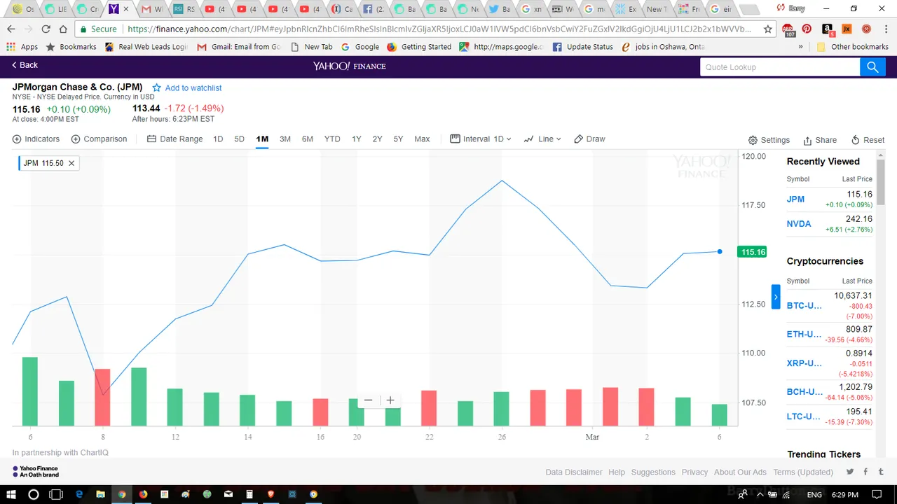Zoom out chart with minus button
This screenshot has width=897, height=504.
point(369,400)
